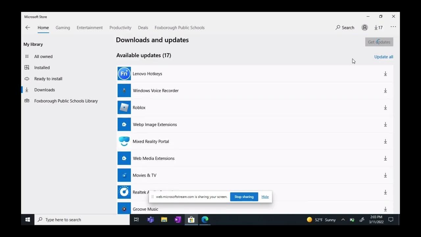
Task: Show hidden system tray icons
Action: (x=343, y=220)
